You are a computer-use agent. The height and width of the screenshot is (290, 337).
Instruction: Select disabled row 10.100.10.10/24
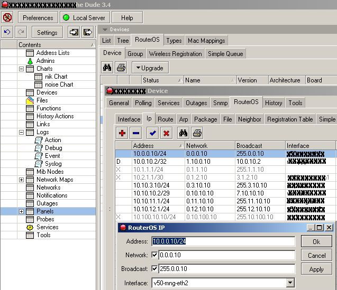pos(225,217)
